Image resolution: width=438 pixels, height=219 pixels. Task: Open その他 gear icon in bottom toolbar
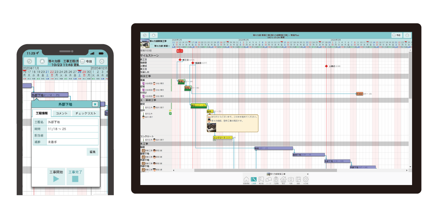[306, 179]
